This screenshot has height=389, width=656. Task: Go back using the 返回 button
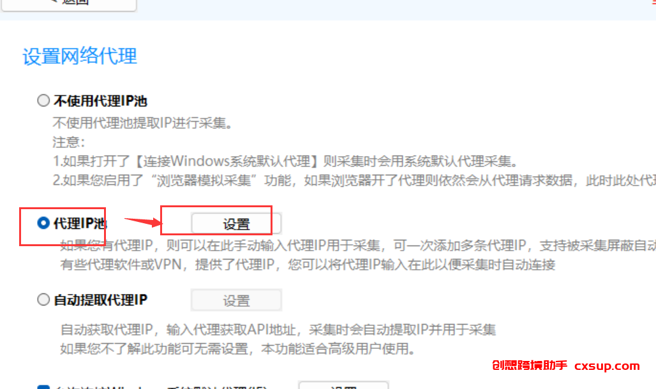coord(69,3)
